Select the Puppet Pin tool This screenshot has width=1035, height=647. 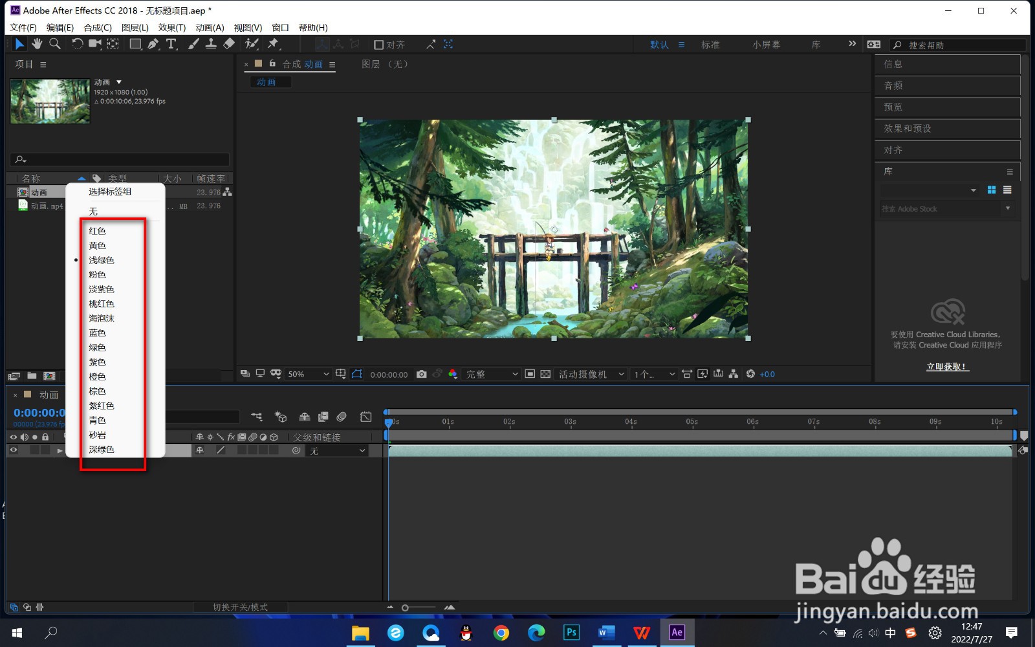[x=274, y=44]
